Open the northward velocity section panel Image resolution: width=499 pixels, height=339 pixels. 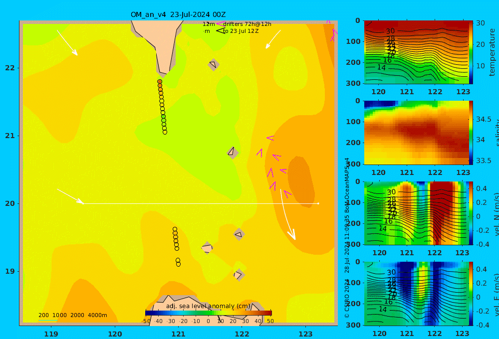click(417, 213)
